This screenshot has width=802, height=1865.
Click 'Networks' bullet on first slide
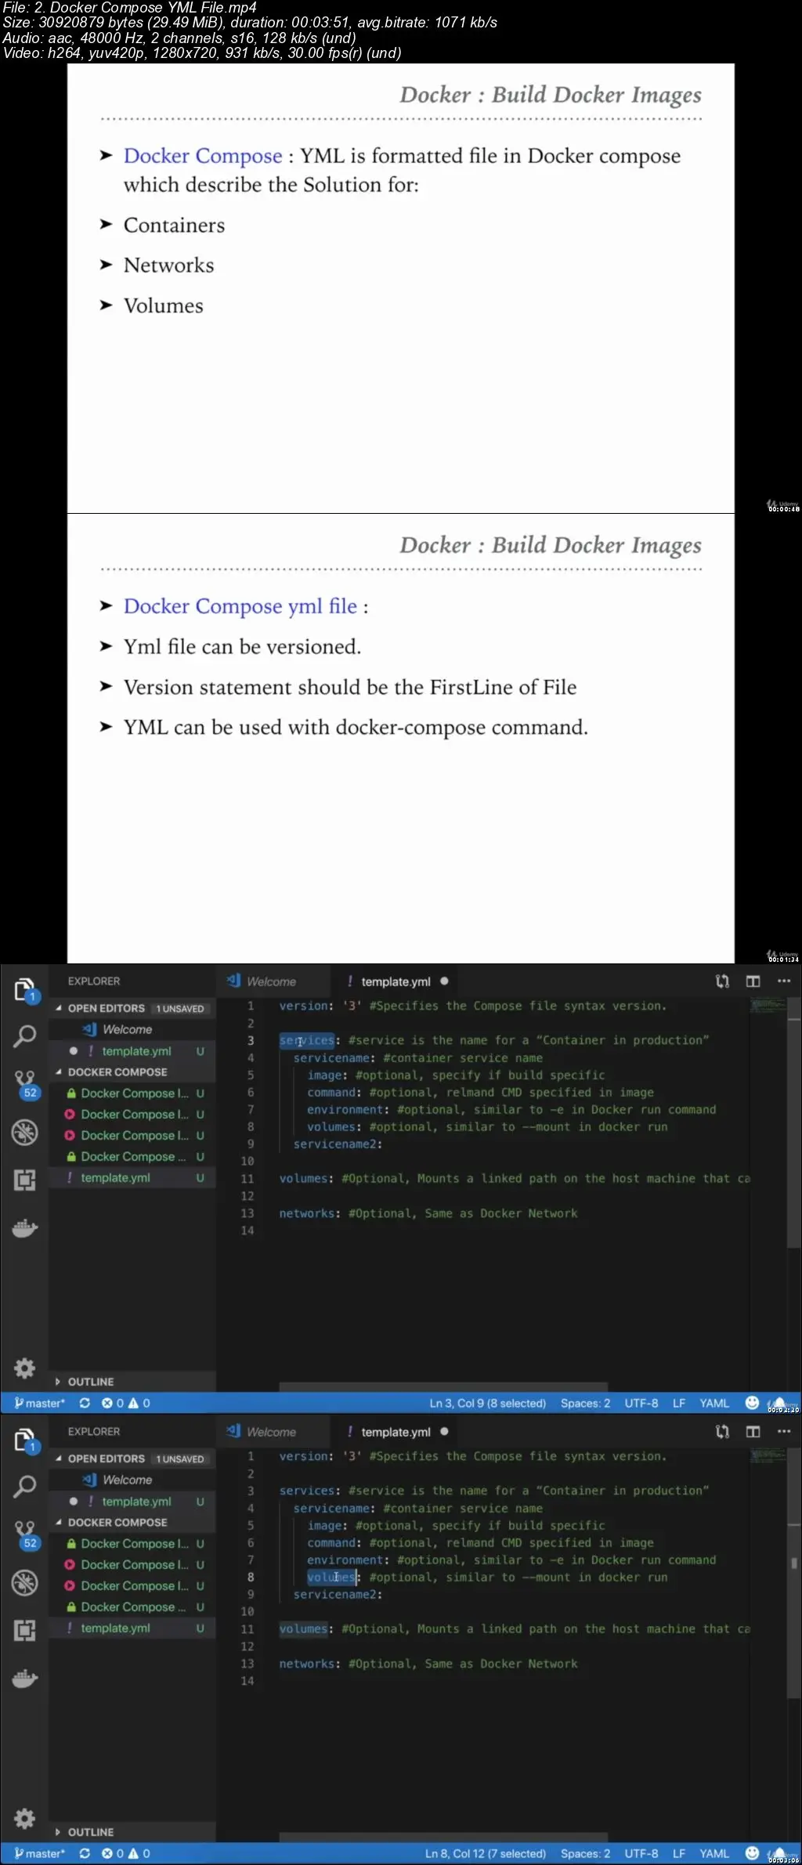(x=168, y=265)
